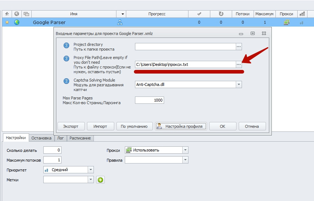
Task: Expand the Правила dropdown
Action: (185, 160)
